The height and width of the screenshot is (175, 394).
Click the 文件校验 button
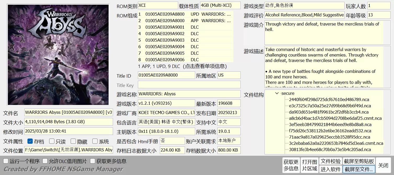coord(331,161)
